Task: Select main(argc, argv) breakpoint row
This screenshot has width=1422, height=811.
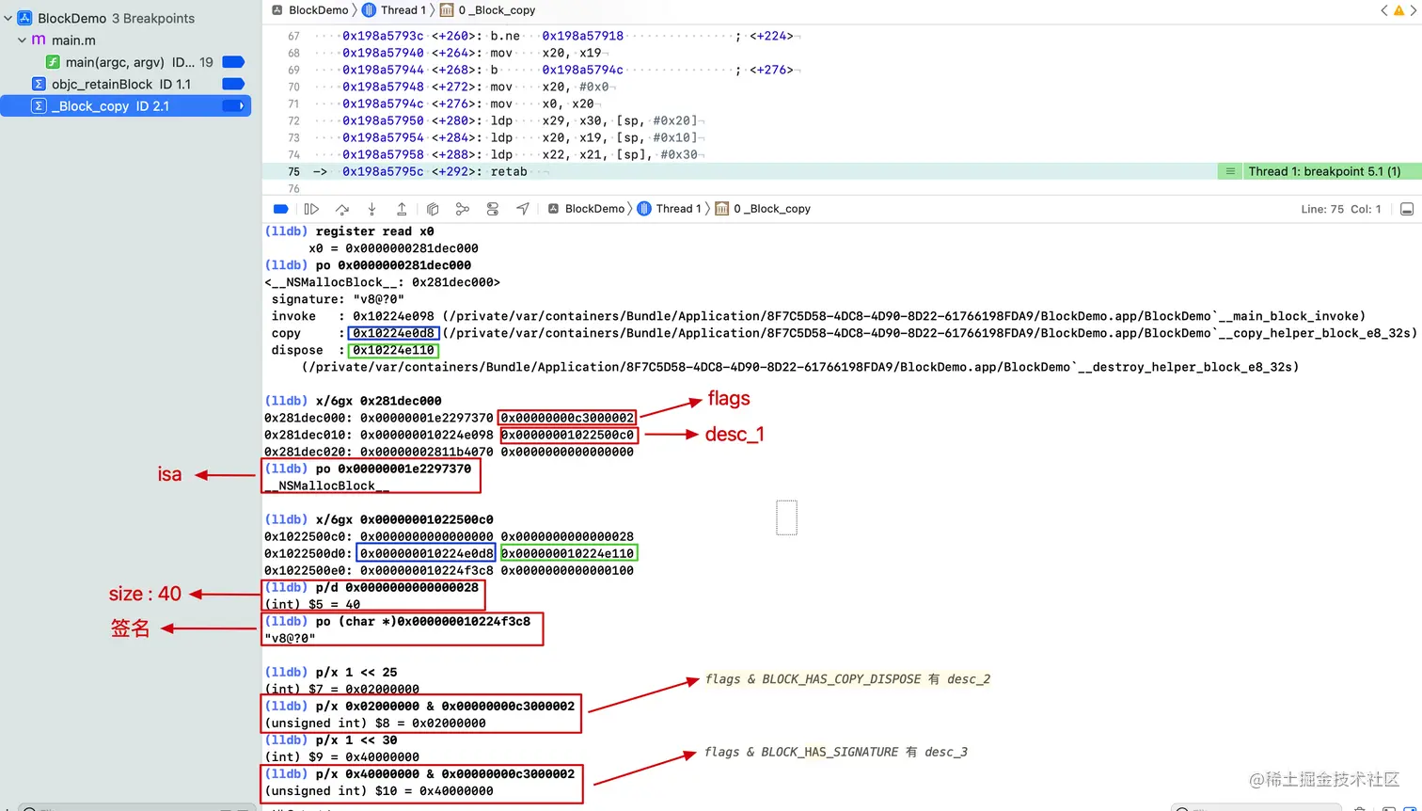Action: (126, 62)
